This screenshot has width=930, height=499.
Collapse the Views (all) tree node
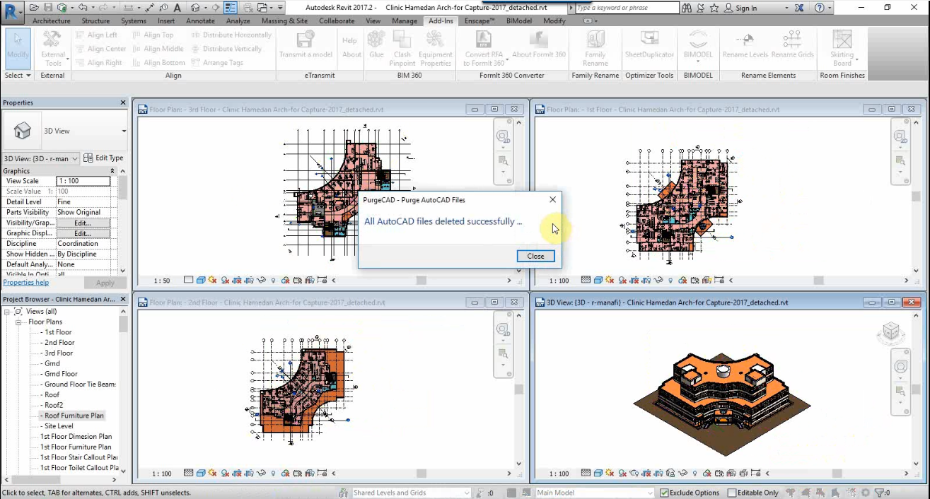(7, 311)
